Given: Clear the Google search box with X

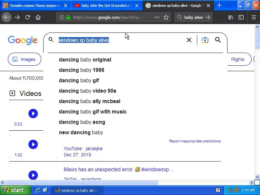Looking at the screenshot, I should click(189, 40).
